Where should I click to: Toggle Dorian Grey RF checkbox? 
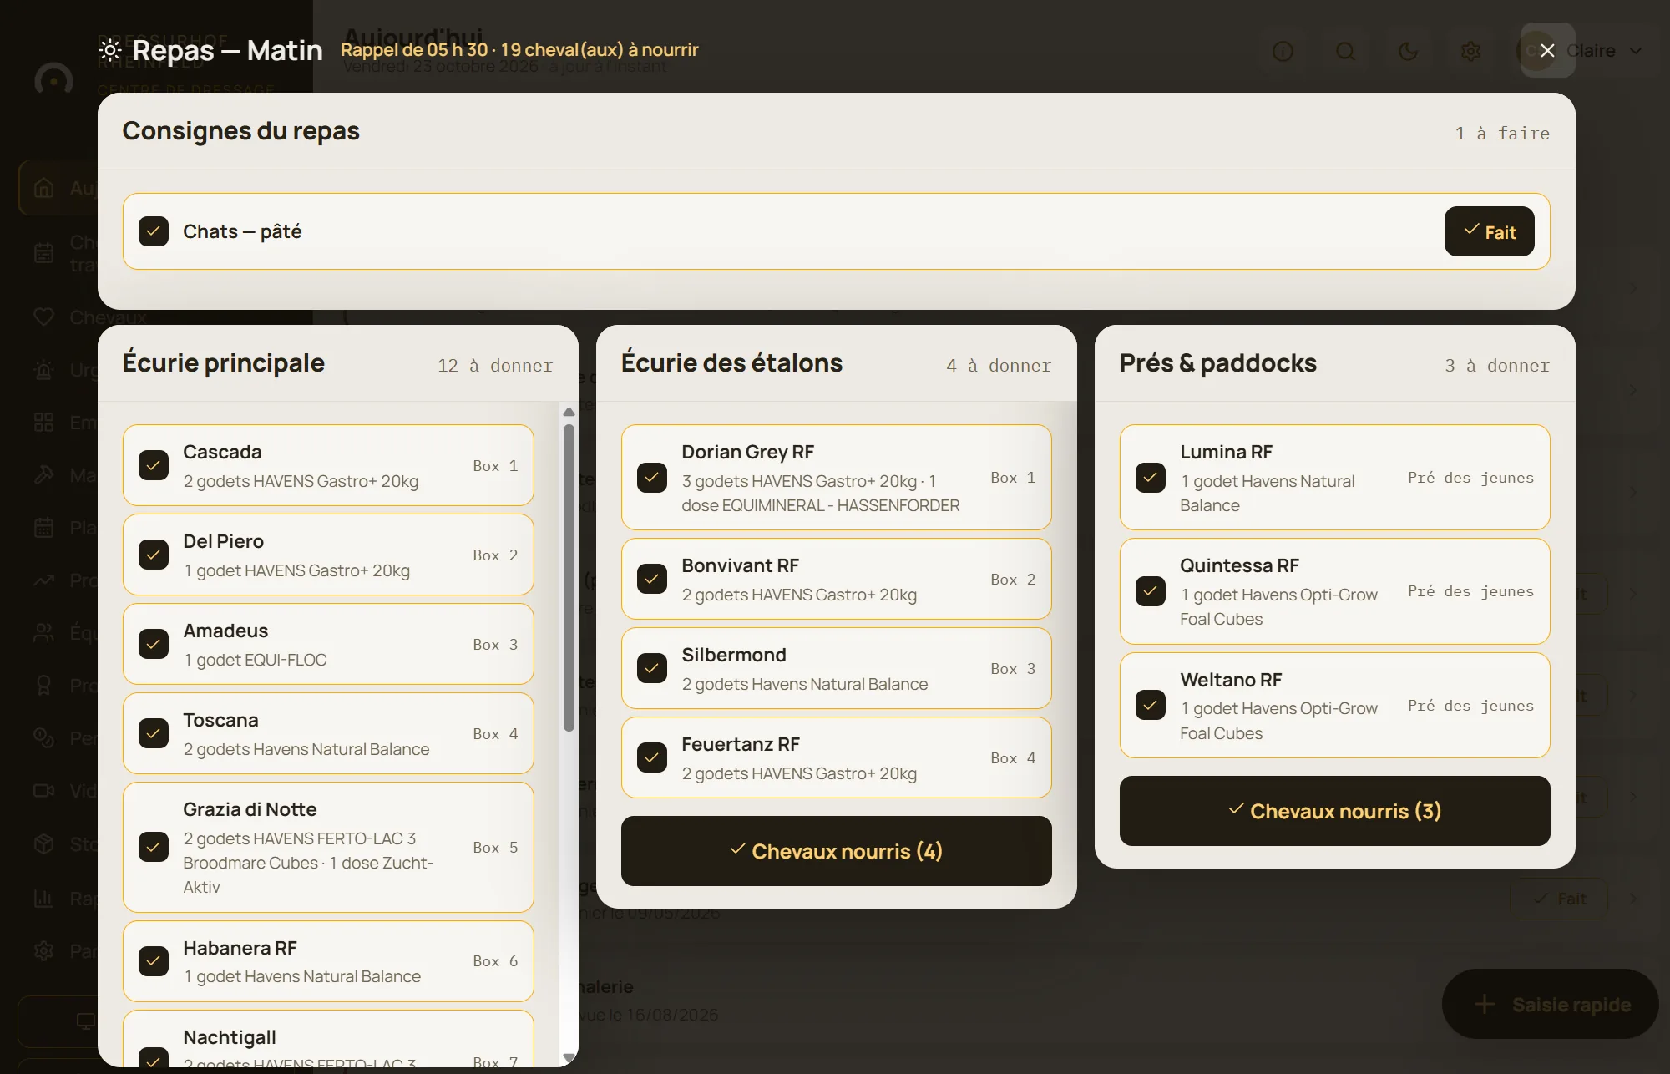[652, 478]
